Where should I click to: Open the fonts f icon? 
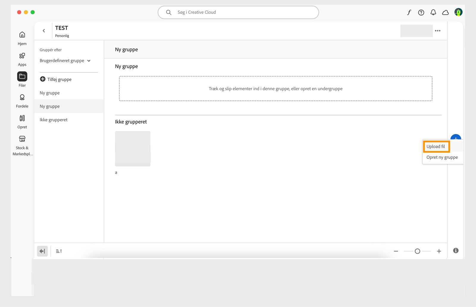click(x=409, y=12)
